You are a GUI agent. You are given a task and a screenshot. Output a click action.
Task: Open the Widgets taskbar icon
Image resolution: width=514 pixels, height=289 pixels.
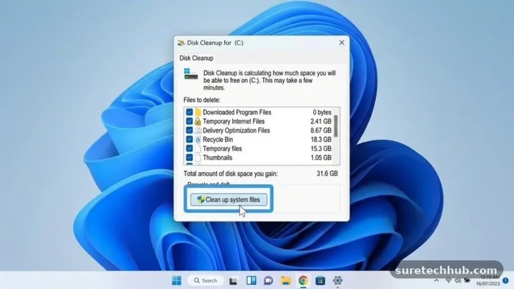coord(252,280)
